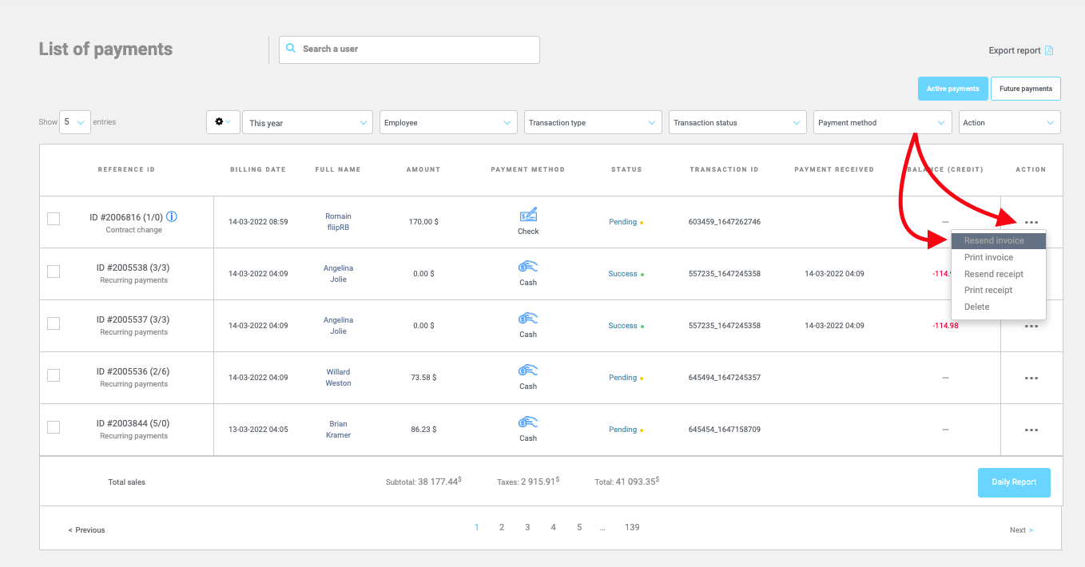Click Success status for ID #2005538
This screenshot has height=567, width=1085.
click(x=623, y=274)
